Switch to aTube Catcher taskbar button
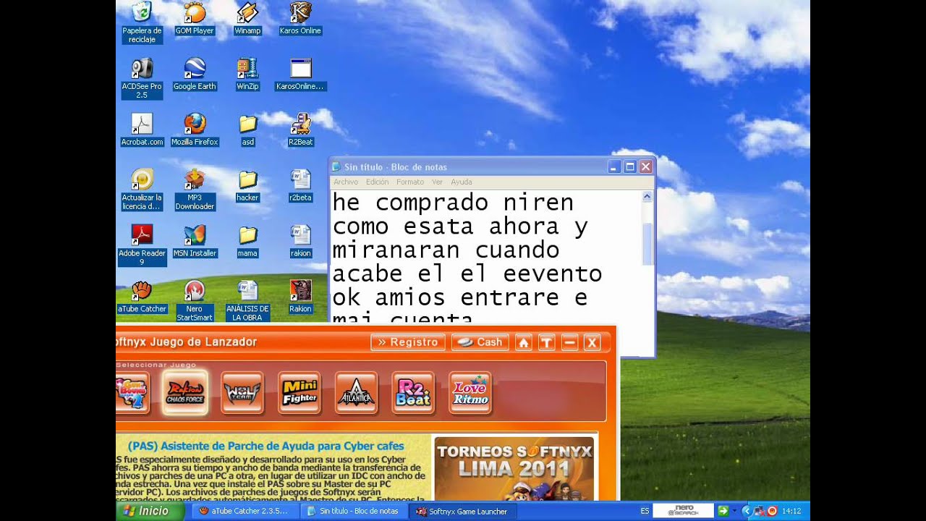Screen dimensions: 926x521 coord(246,511)
